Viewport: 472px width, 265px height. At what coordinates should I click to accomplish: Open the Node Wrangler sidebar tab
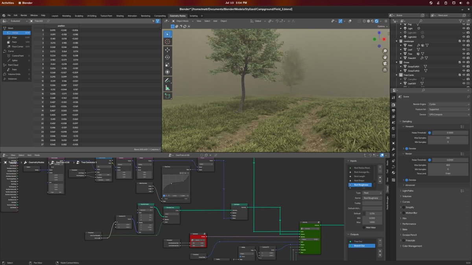click(x=387, y=203)
